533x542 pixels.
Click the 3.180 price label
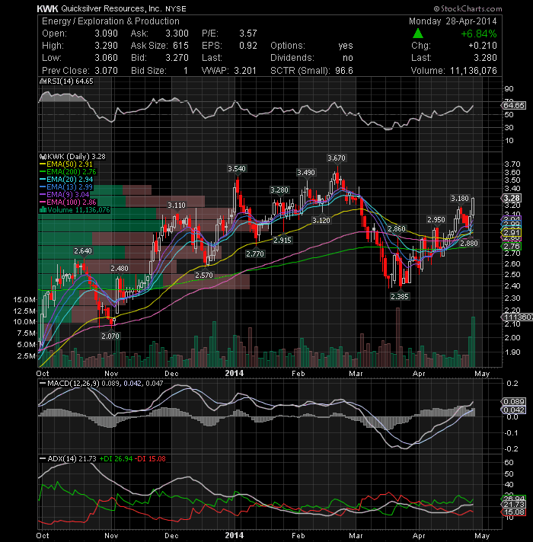coord(460,199)
